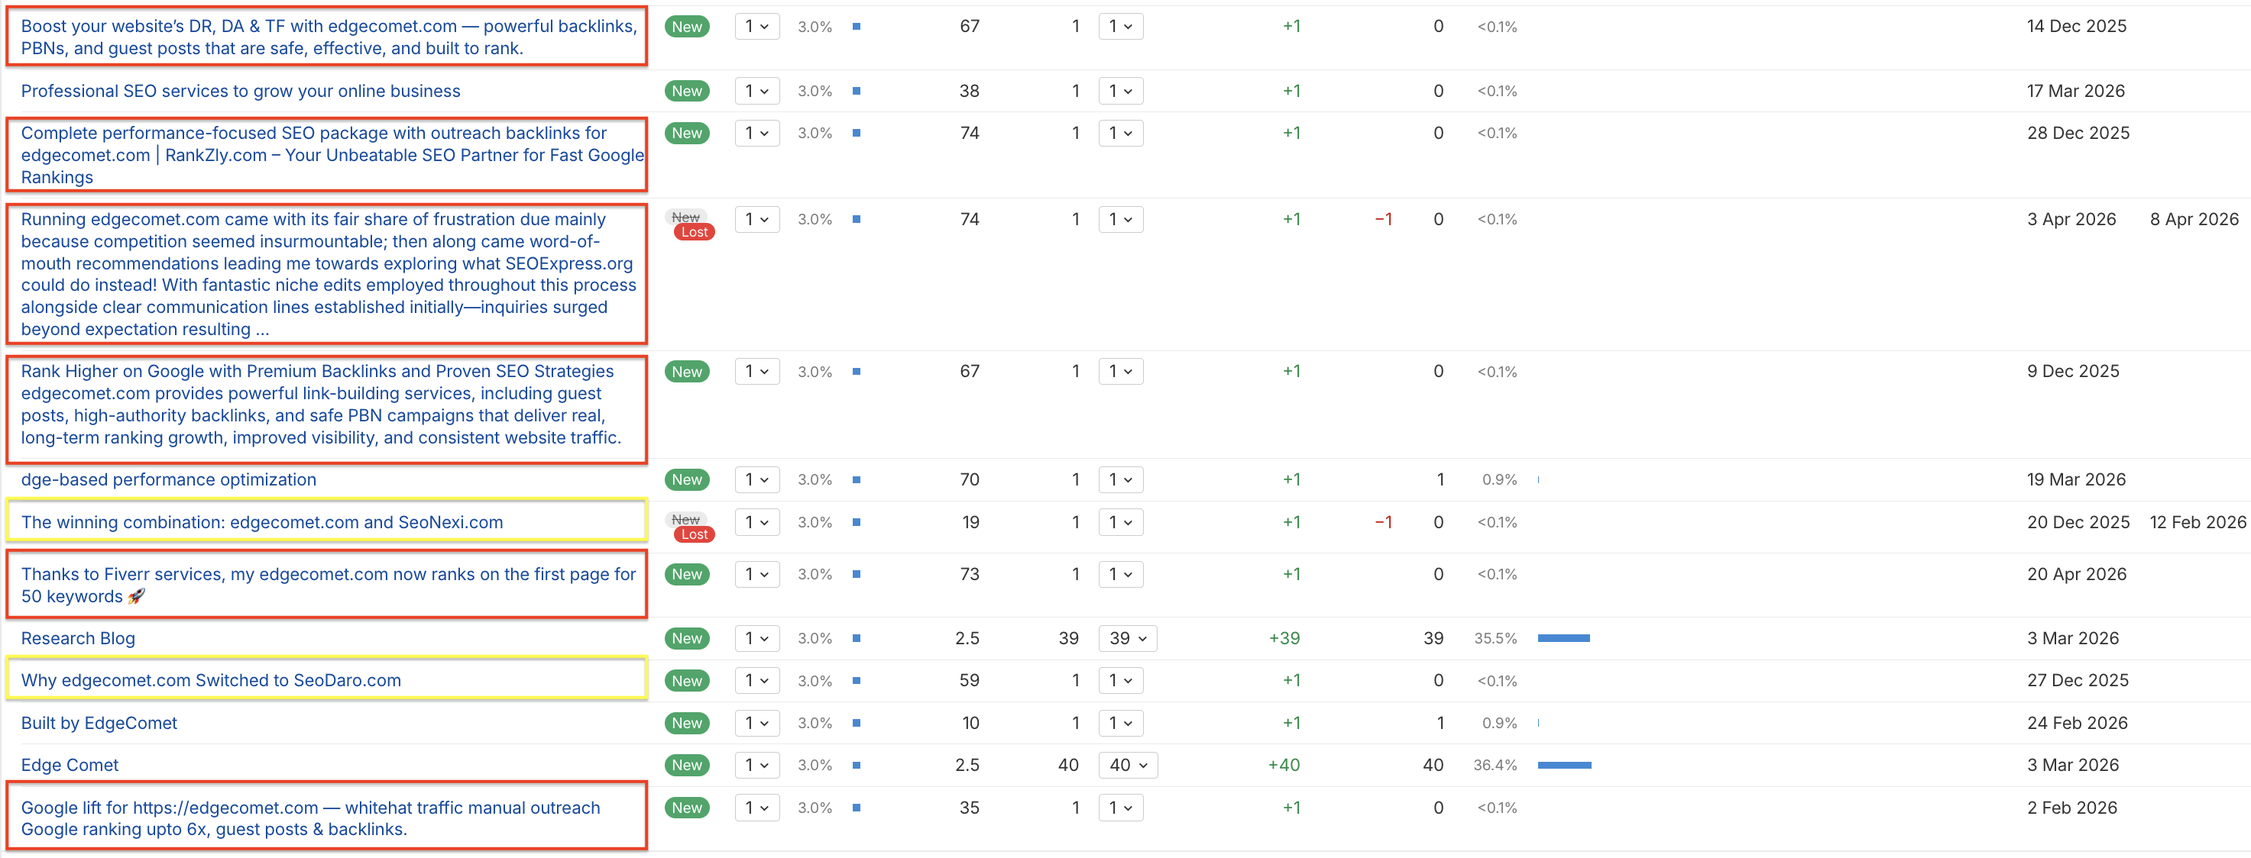Click the New badge for Research Blog
The image size is (2251, 858).
click(x=687, y=638)
